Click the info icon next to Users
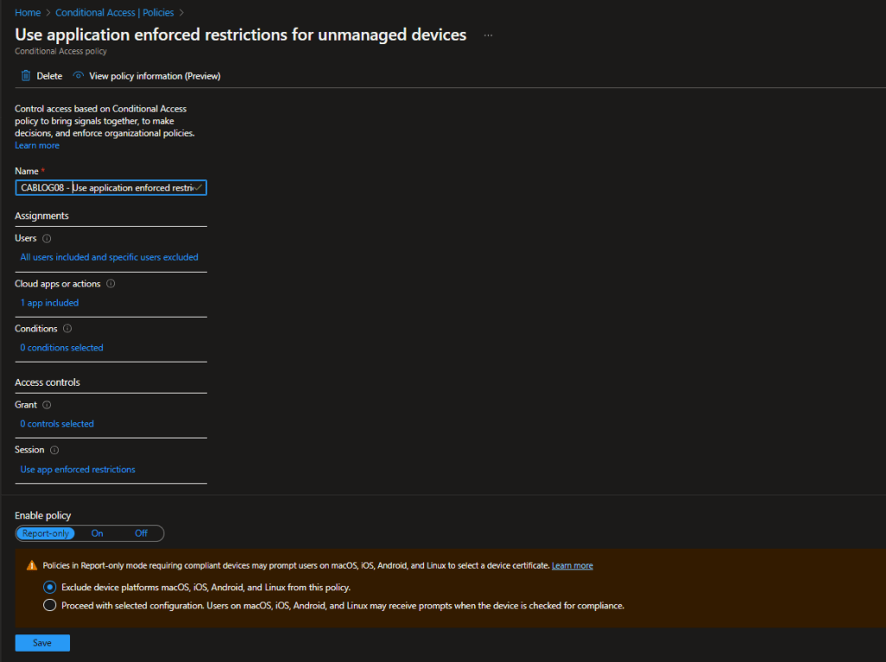 click(47, 239)
